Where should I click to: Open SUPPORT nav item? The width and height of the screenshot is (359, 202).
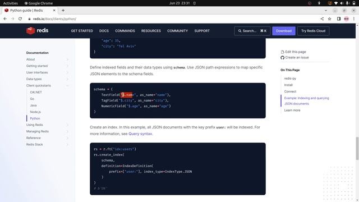tap(202, 31)
